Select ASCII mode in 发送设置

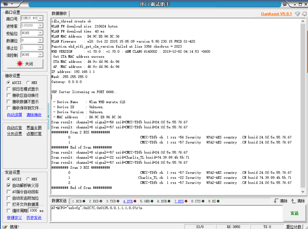9,179
